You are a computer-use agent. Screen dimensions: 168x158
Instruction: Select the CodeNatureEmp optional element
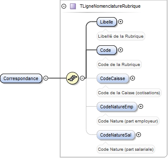pos(117,107)
